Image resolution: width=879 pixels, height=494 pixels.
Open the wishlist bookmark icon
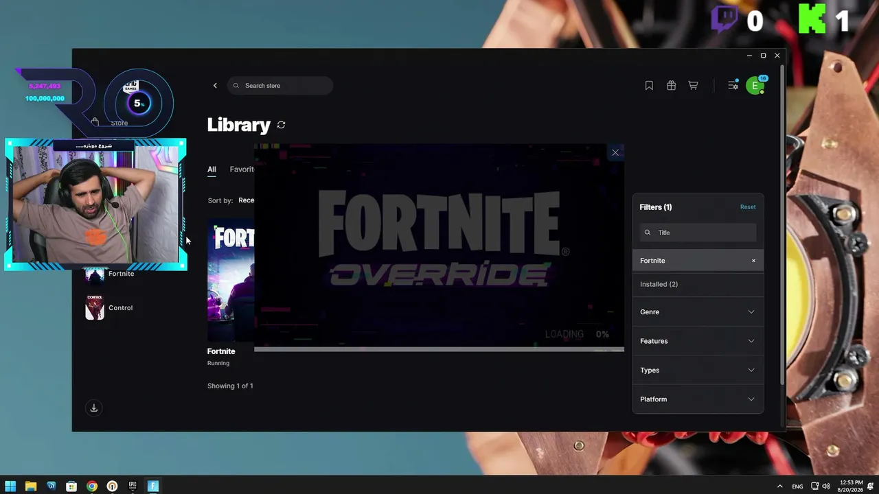[x=649, y=86]
